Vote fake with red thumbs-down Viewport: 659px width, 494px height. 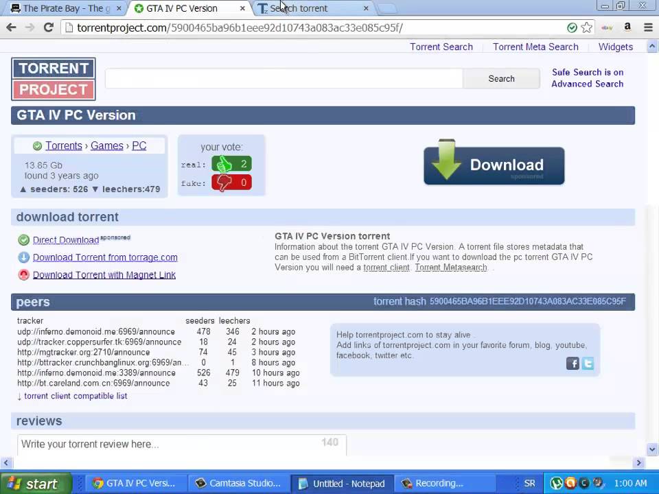[x=231, y=183]
